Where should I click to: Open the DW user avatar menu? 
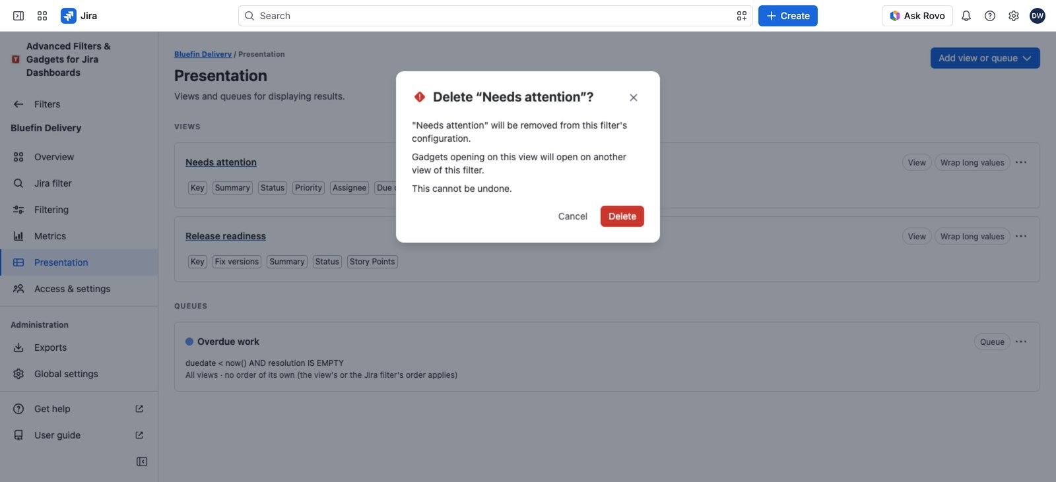pos(1038,16)
